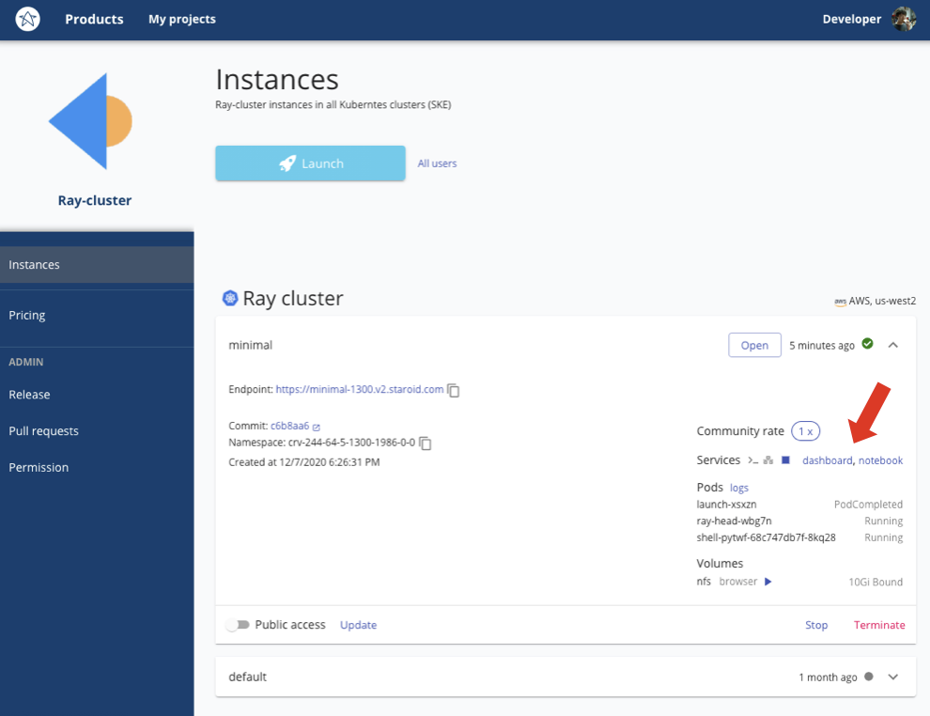Image resolution: width=930 pixels, height=716 pixels.
Task: Open commit c6b8aa6 link
Action: tap(290, 426)
